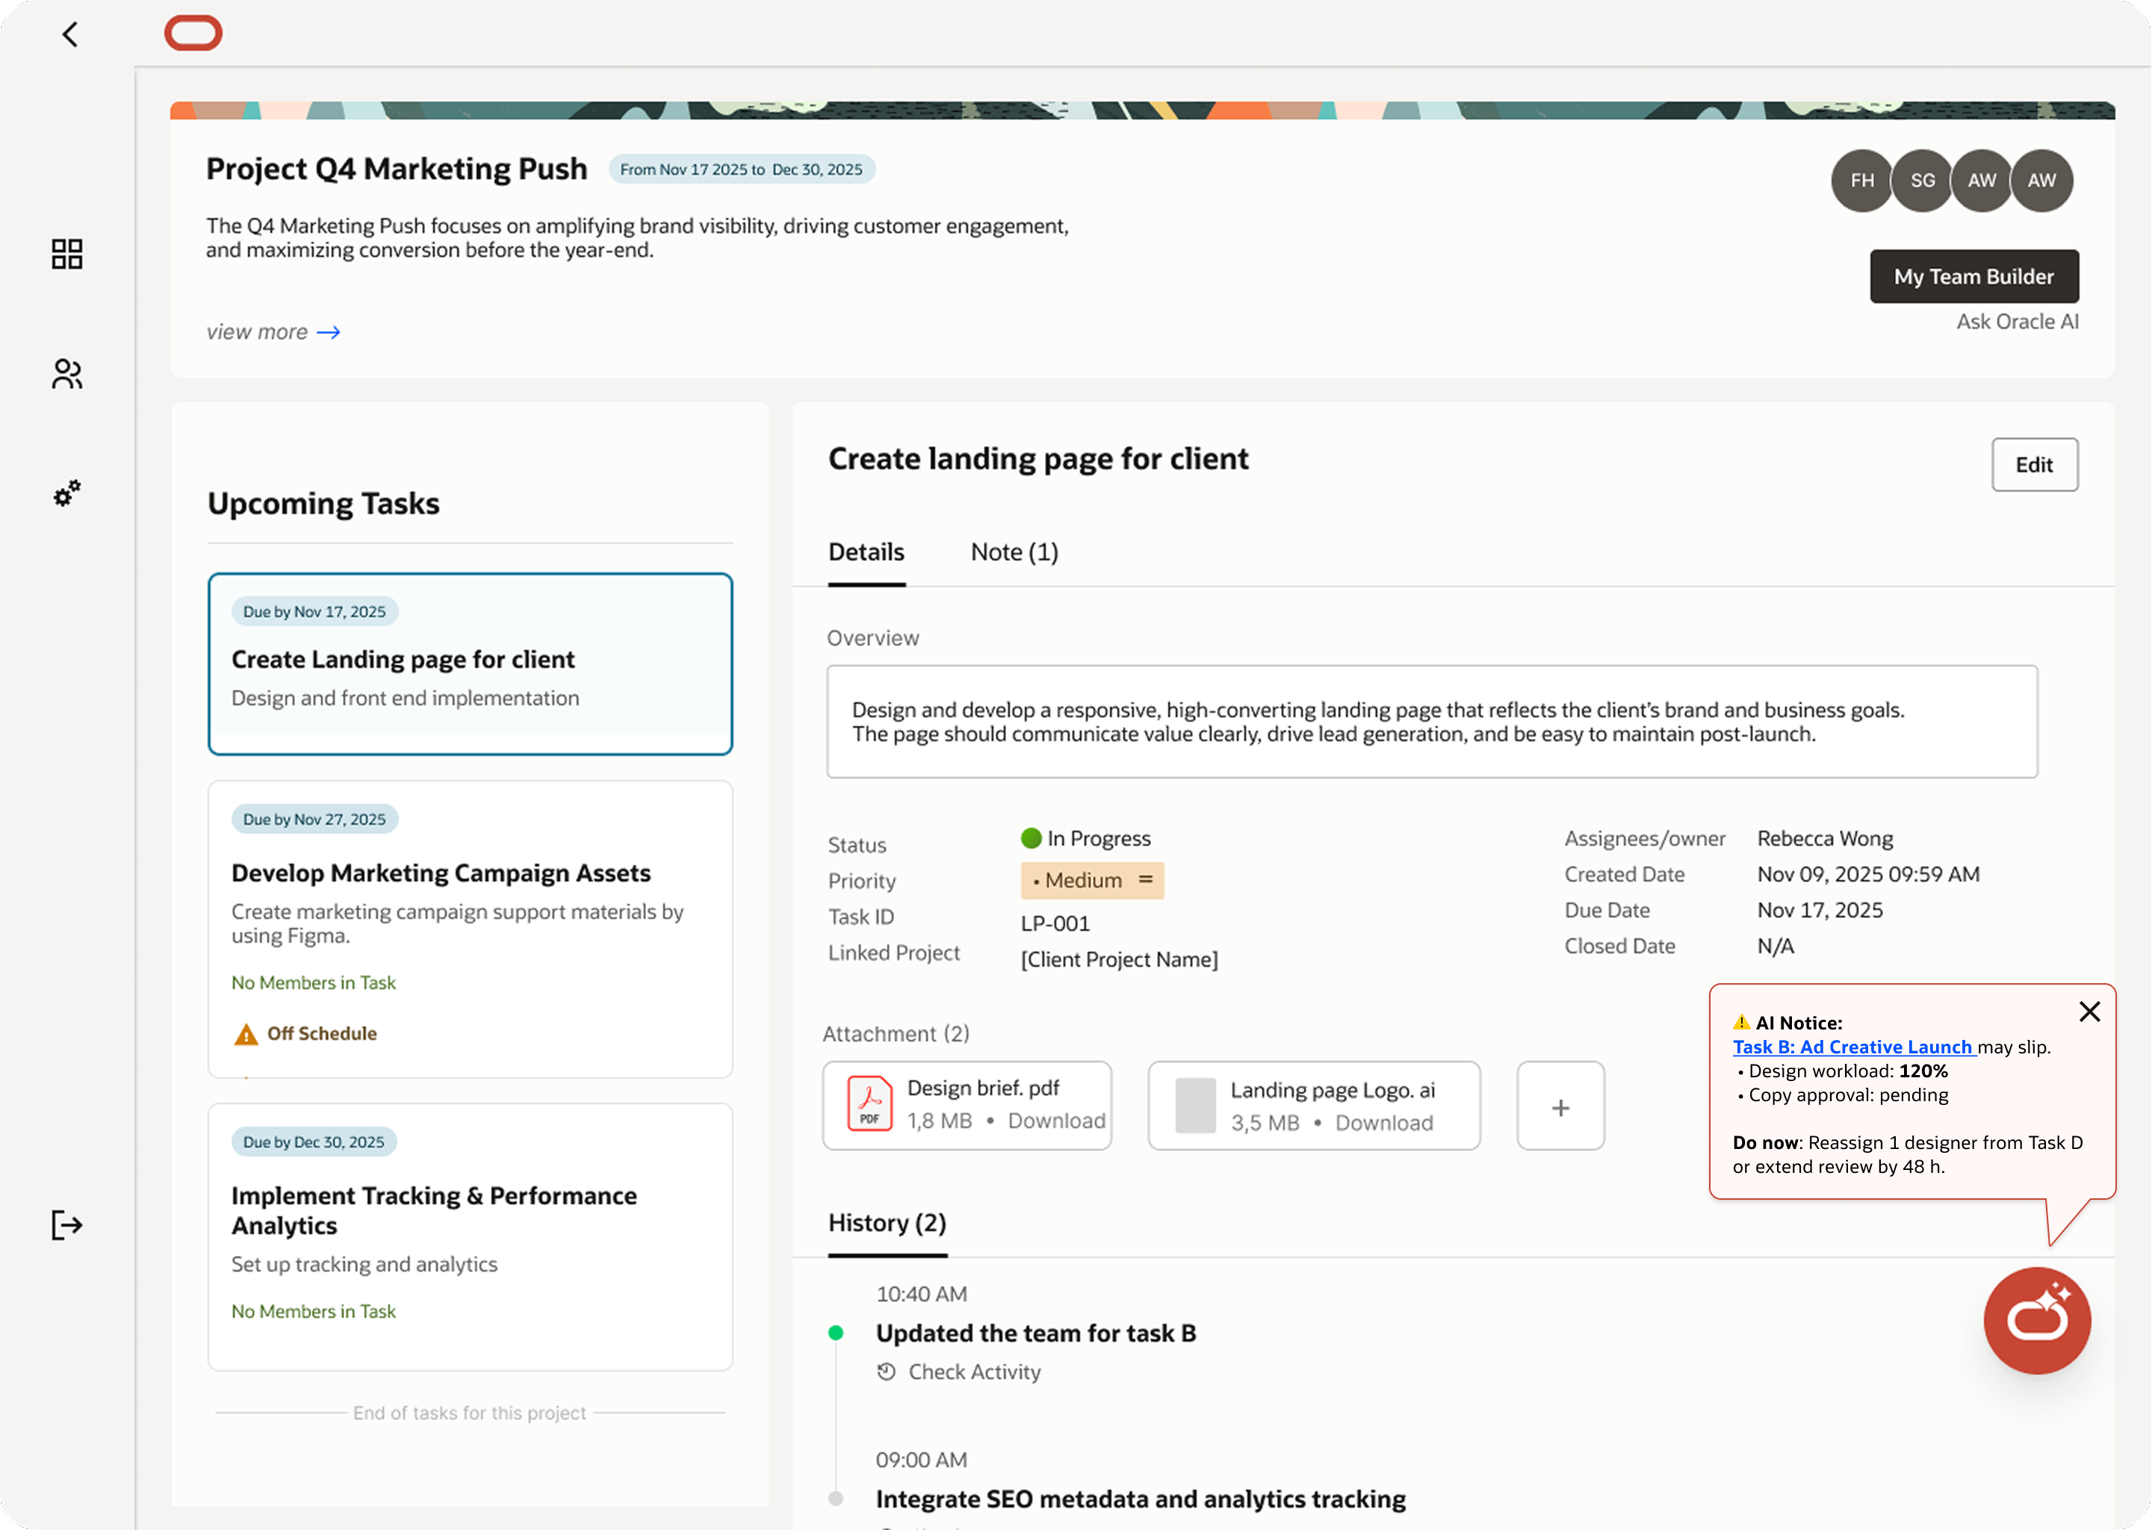Screen dimensions: 2152x1530
Task: Close the AI Notice popup
Action: 2089,1012
